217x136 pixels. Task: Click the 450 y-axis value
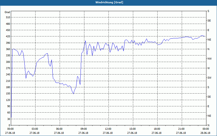[x=8, y=30]
